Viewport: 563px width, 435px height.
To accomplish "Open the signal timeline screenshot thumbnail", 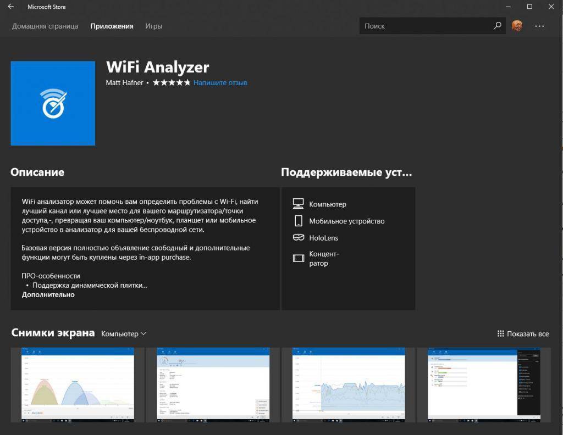I will (348, 384).
